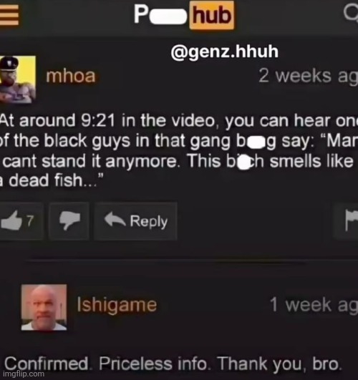Click the like count 7
This screenshot has height=380, width=358.
click(x=30, y=221)
